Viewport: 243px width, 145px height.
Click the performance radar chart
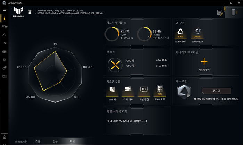click(55, 75)
